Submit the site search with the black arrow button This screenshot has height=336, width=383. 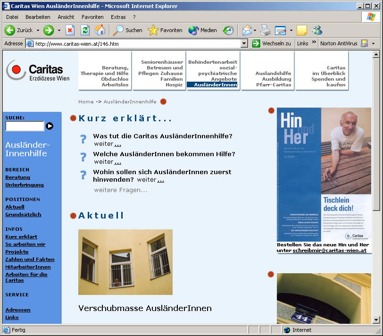(50, 126)
